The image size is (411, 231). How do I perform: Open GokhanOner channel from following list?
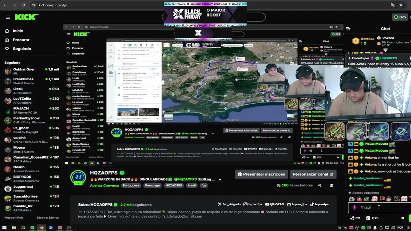click(x=31, y=71)
